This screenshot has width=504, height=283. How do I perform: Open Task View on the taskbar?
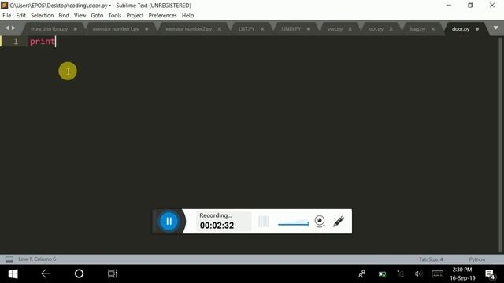click(112, 274)
